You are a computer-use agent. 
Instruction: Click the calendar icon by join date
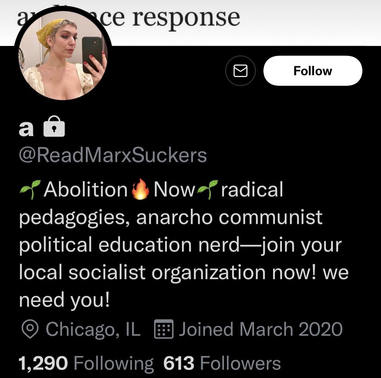tap(164, 329)
